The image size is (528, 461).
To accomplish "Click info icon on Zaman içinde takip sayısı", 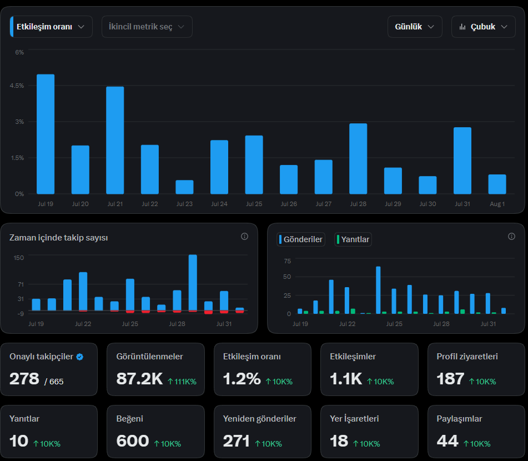I will click(244, 237).
